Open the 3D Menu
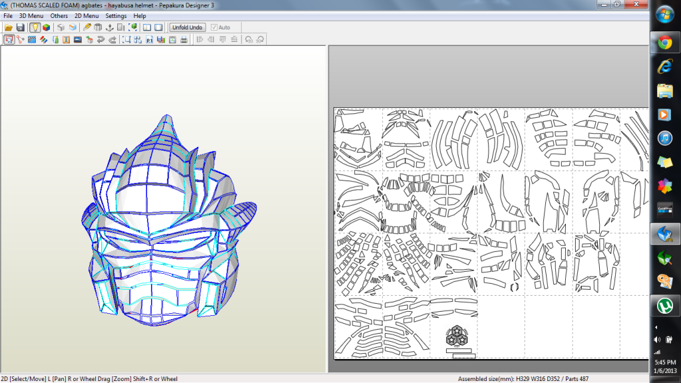681x383 pixels. pos(31,15)
